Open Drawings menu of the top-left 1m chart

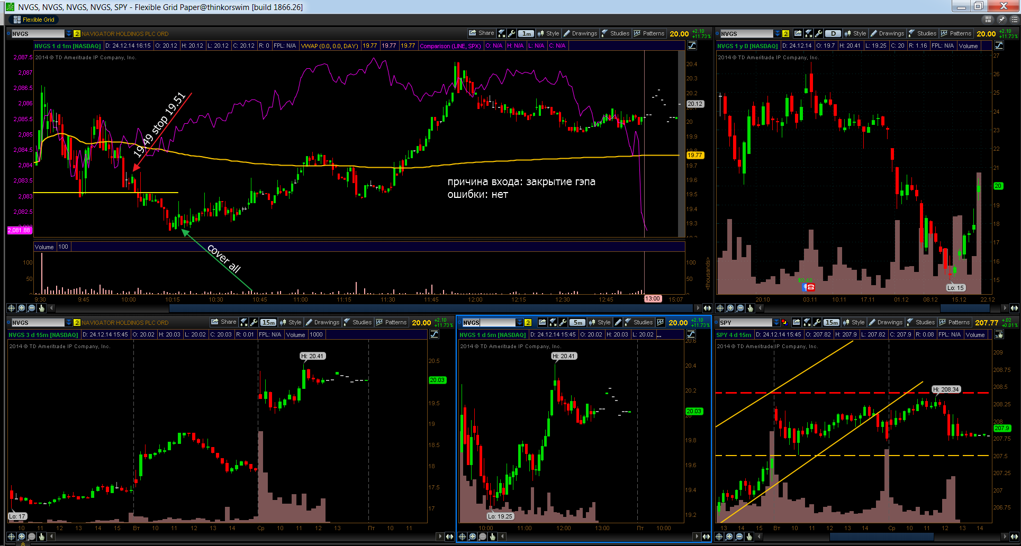click(580, 33)
